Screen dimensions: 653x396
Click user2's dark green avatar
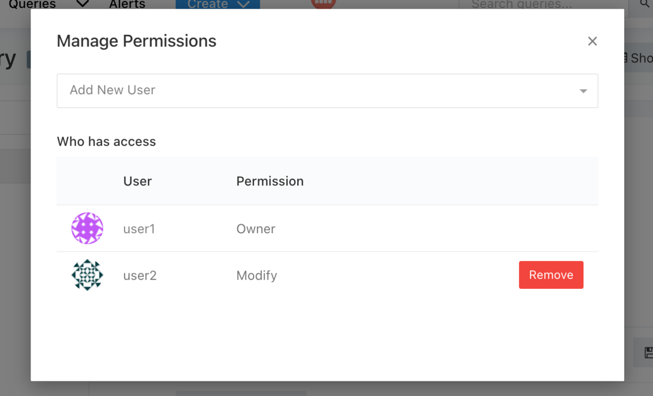(87, 275)
